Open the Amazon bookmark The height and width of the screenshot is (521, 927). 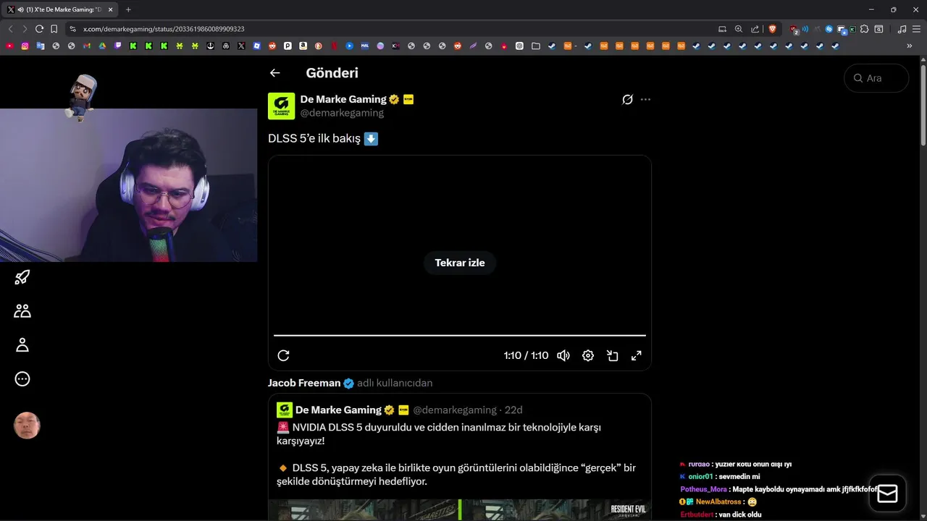pos(303,46)
